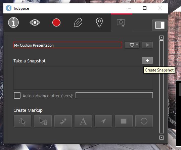Select the Text 'A' markup tool

coord(83,121)
